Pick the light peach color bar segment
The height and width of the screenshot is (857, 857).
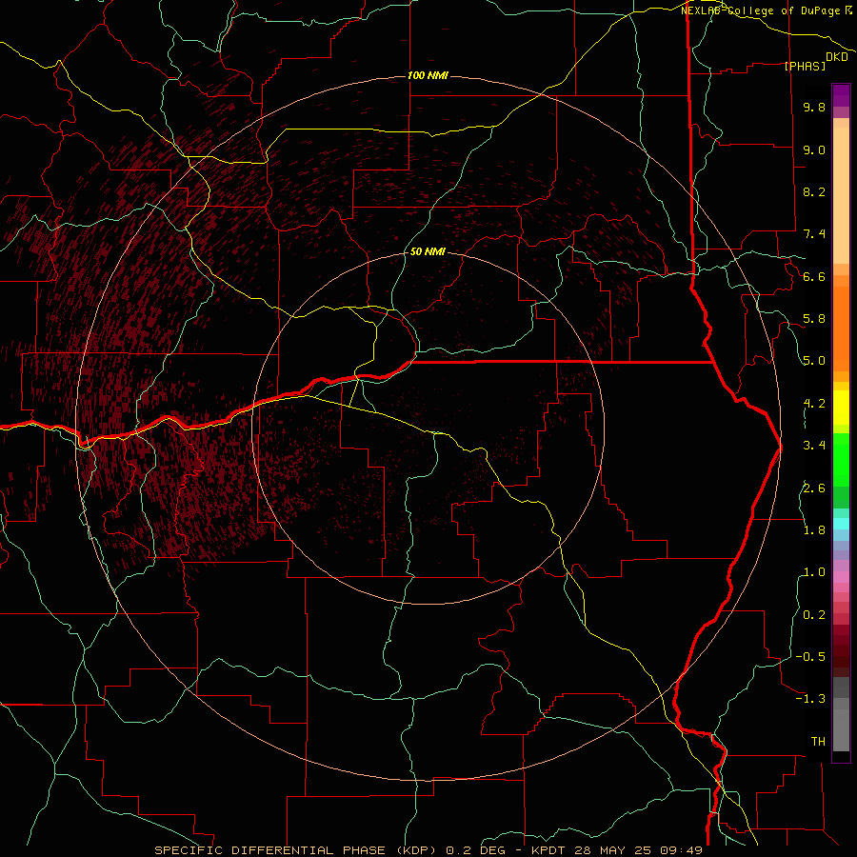point(841,195)
